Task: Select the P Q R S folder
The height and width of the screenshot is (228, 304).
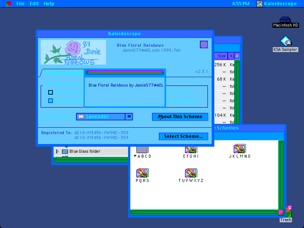Action: [142, 176]
